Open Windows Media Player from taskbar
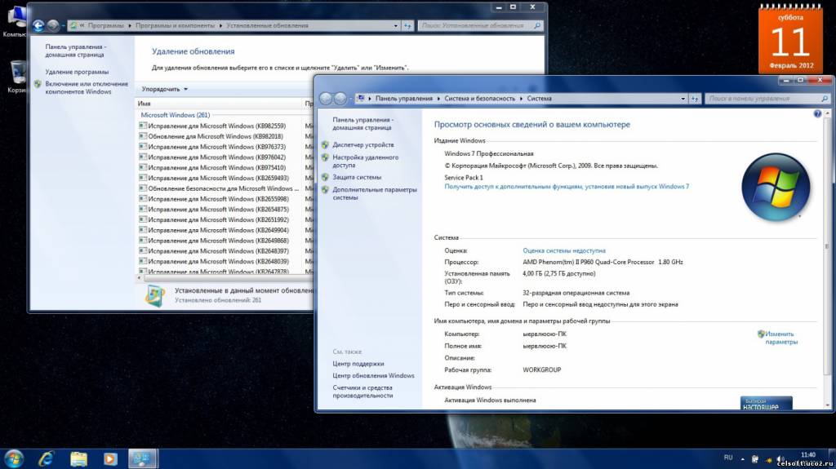 pos(110,459)
